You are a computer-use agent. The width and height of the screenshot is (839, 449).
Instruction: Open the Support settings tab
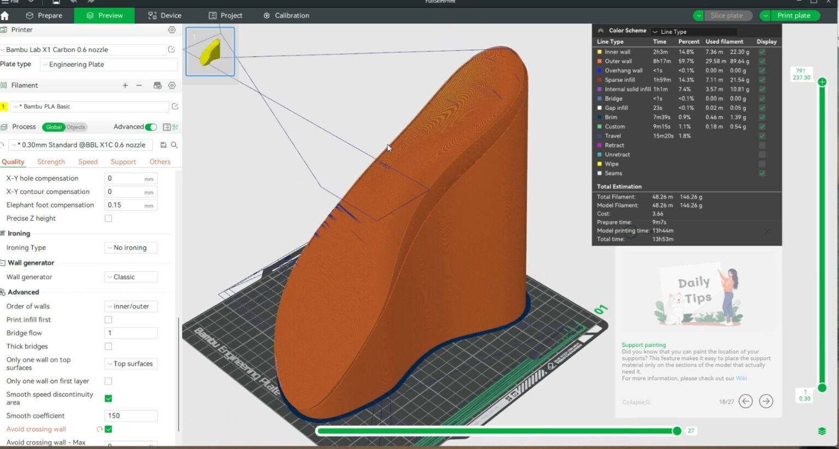tap(123, 162)
